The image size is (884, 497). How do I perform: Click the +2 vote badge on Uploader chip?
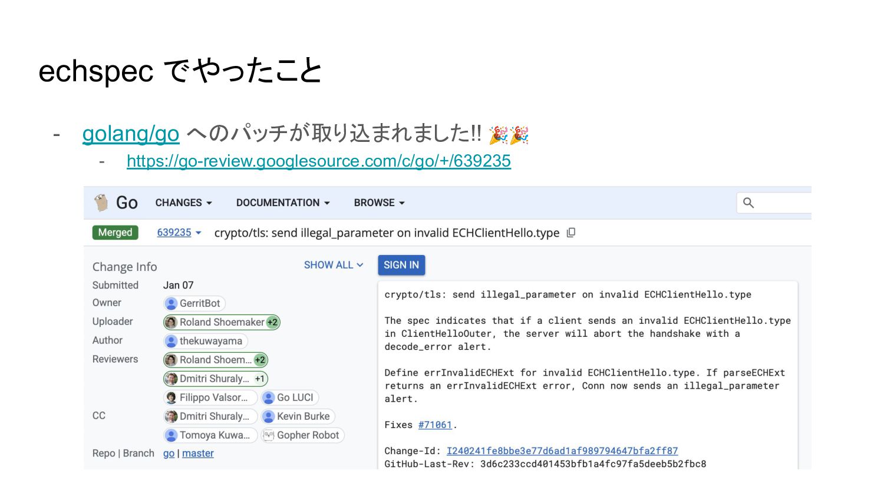[x=272, y=322]
